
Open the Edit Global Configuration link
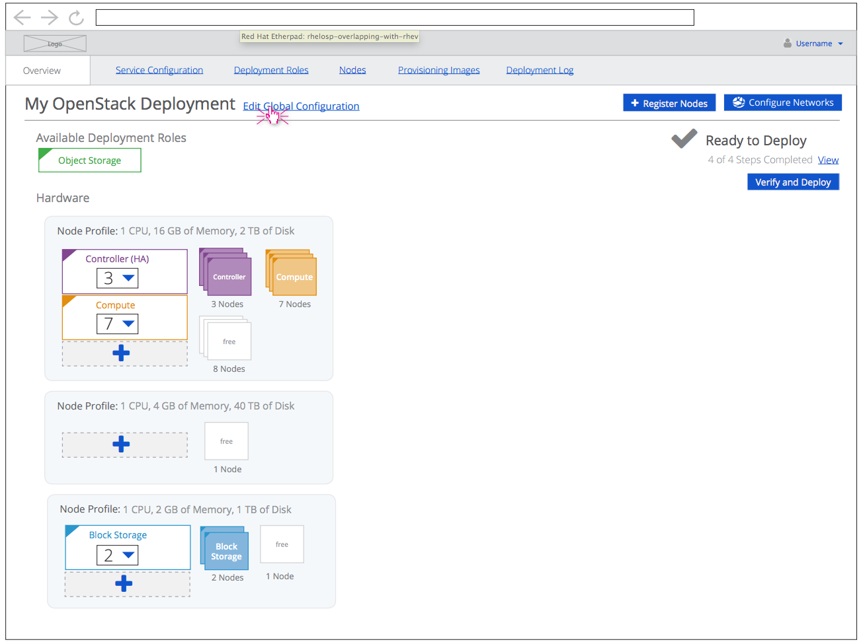(301, 106)
